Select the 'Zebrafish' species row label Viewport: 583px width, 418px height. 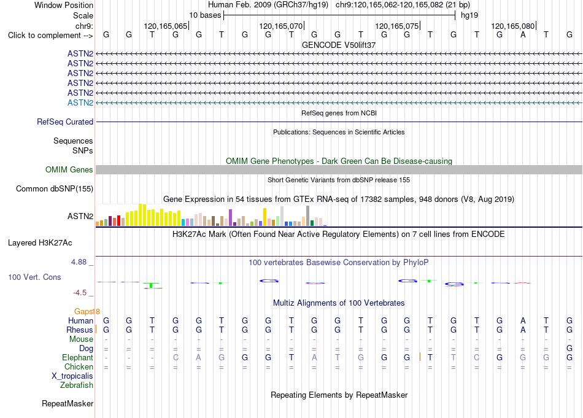click(77, 385)
